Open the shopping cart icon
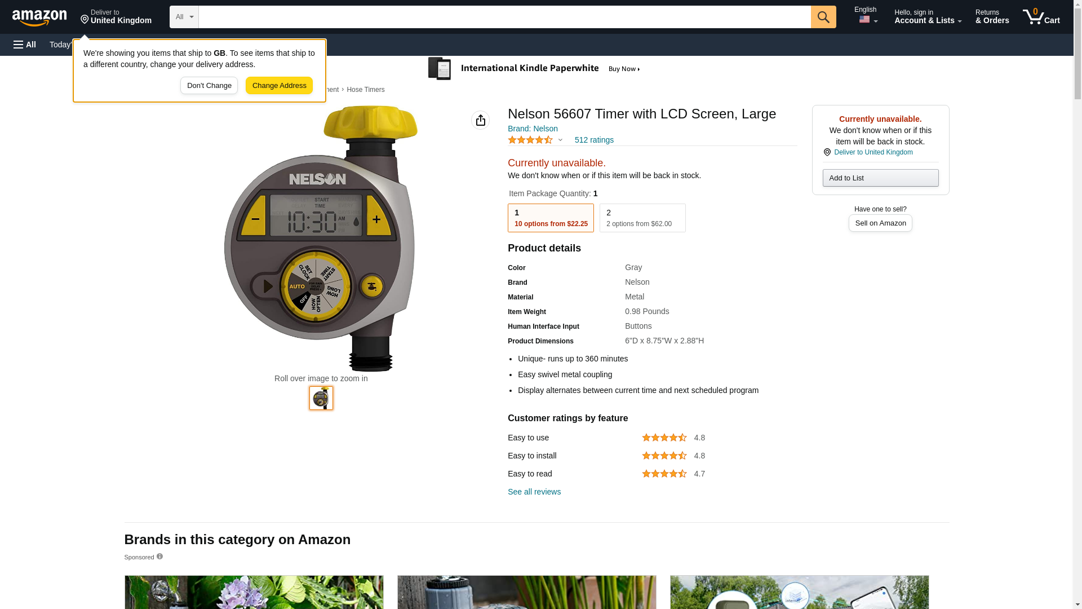1082x609 pixels. coord(1041,17)
